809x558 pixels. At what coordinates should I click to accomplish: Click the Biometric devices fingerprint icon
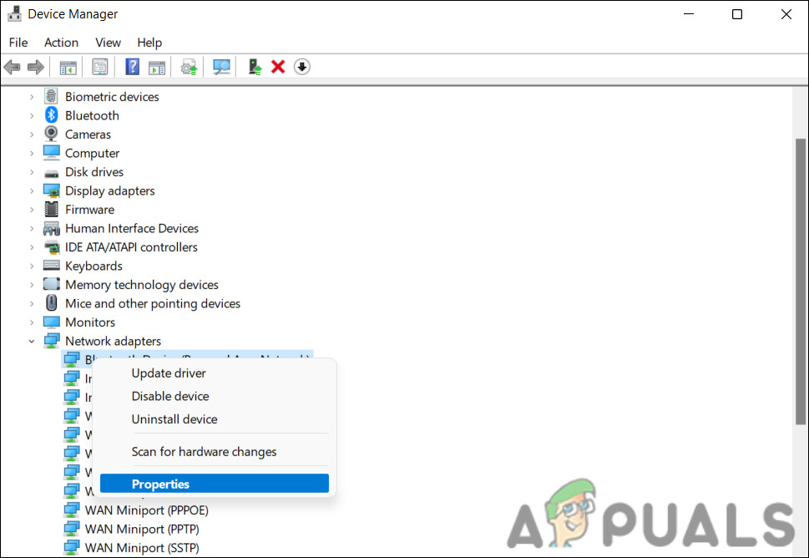(x=51, y=97)
